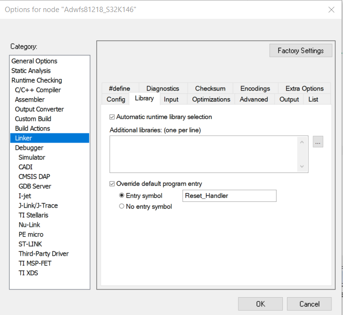Toggle Automatic runtime library selection checkbox
The height and width of the screenshot is (315, 343).
pos(112,117)
